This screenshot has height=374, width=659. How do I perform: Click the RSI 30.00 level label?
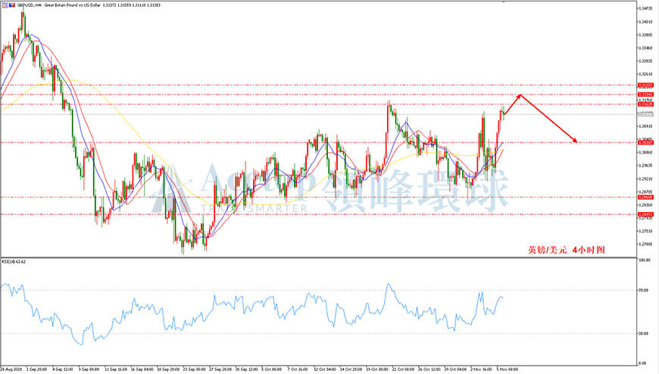click(644, 334)
